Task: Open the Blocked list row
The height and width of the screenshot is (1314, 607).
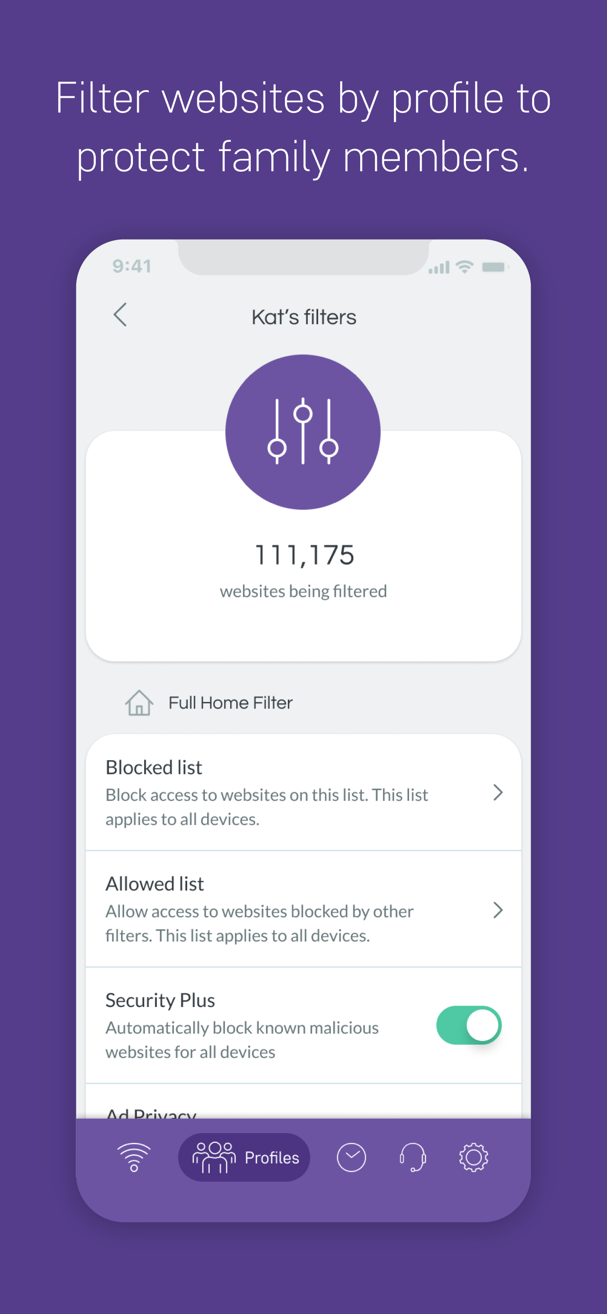Action: 303,792
